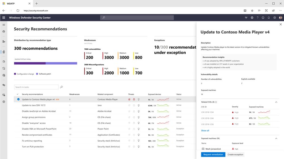The width and height of the screenshot is (284, 159).
Task: Open the dashboard gauge icon in sidebar
Action: click(4, 32)
